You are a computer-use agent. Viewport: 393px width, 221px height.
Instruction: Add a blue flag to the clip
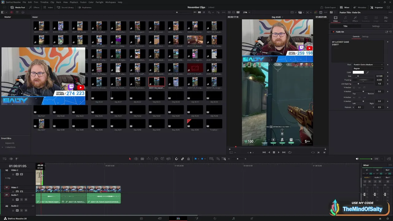pos(195,159)
